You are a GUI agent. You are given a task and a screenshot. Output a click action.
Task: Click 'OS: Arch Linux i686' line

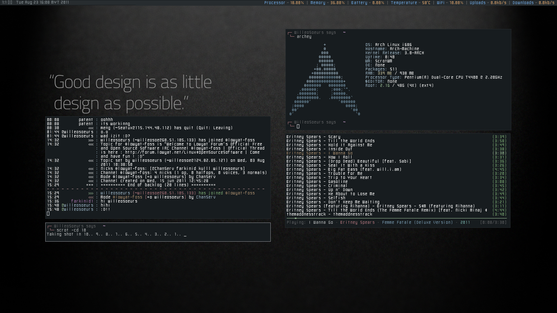389,45
